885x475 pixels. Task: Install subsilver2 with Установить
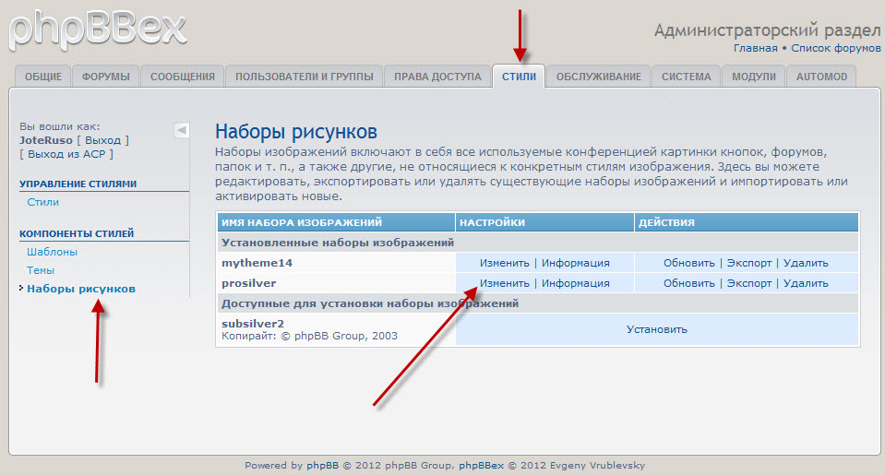click(656, 329)
